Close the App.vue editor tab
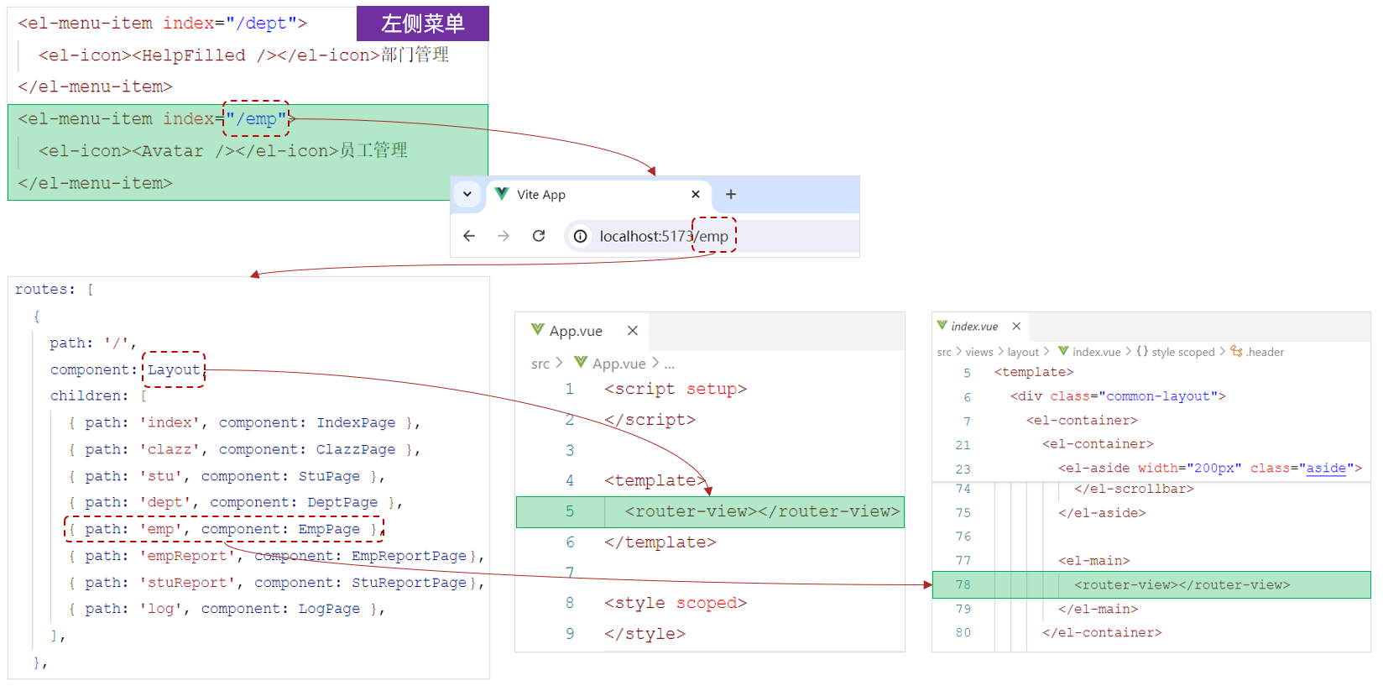Viewport: 1383px width, 686px height. click(x=633, y=331)
